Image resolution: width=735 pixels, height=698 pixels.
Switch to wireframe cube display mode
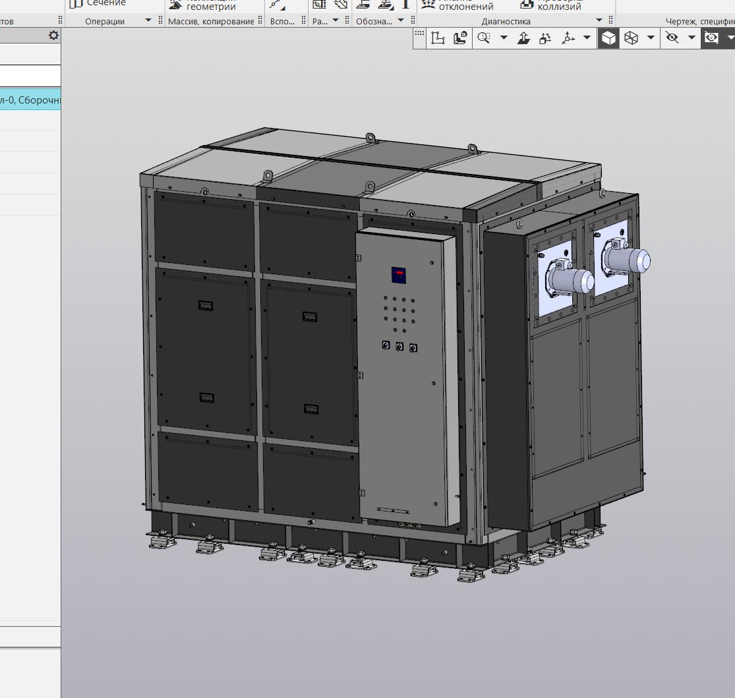[631, 38]
